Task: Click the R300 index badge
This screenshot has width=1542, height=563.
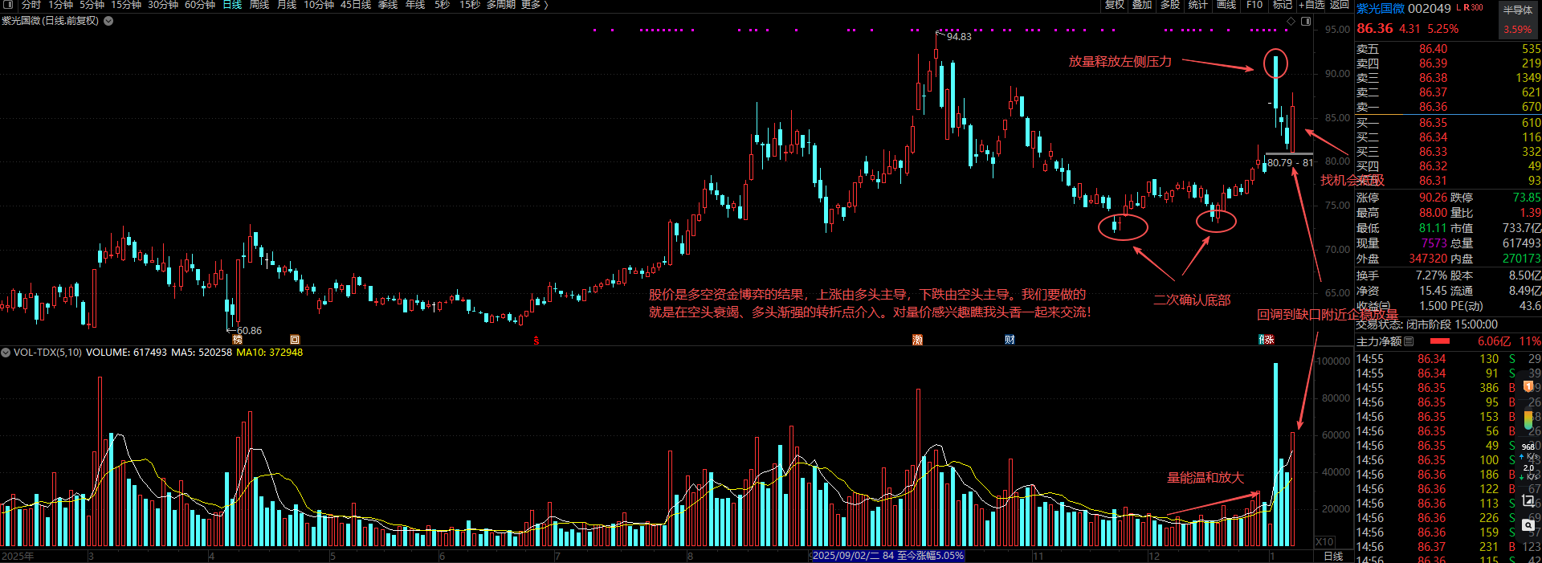Action: (1473, 7)
